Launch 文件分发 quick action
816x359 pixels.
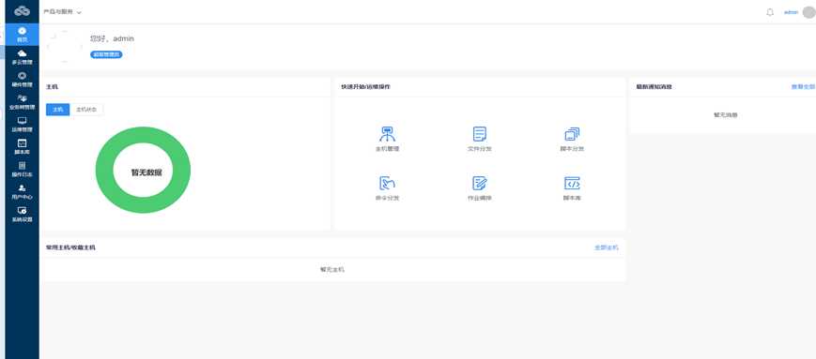pos(479,139)
